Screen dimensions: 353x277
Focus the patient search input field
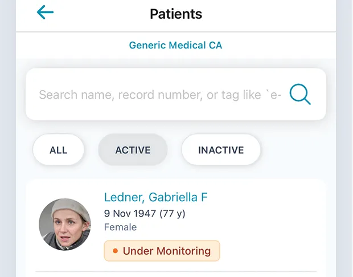tap(159, 95)
